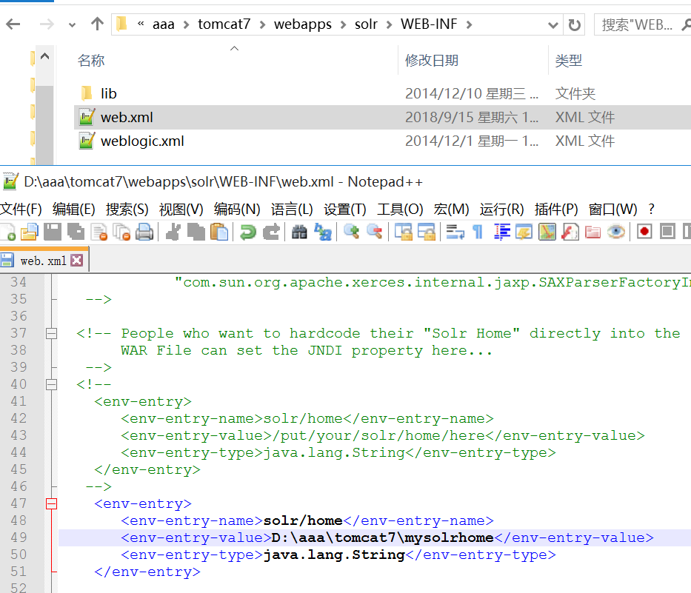This screenshot has width=691, height=593.
Task: Open the Function List icon
Action: tap(570, 232)
